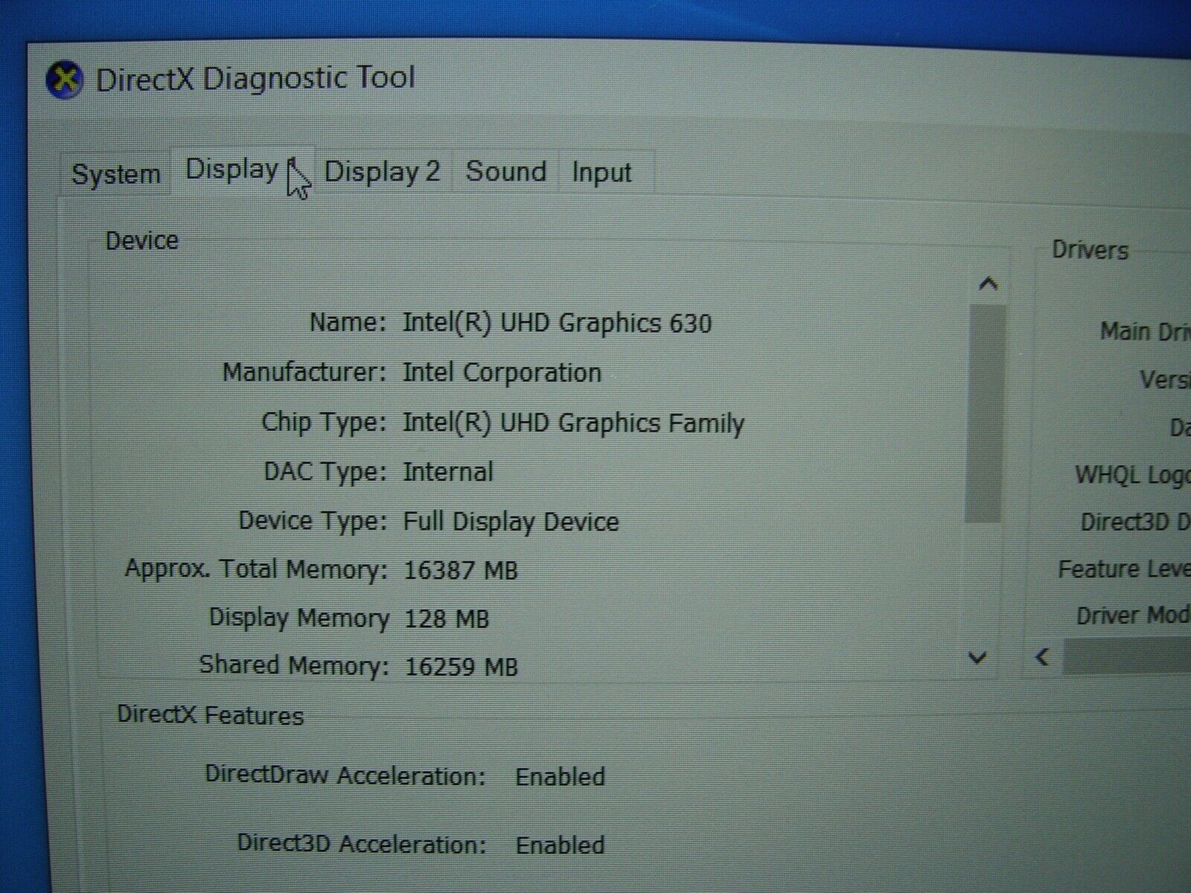Click the 'Intel(R) UHD Graphics Family' chip type
1191x893 pixels.
point(573,423)
